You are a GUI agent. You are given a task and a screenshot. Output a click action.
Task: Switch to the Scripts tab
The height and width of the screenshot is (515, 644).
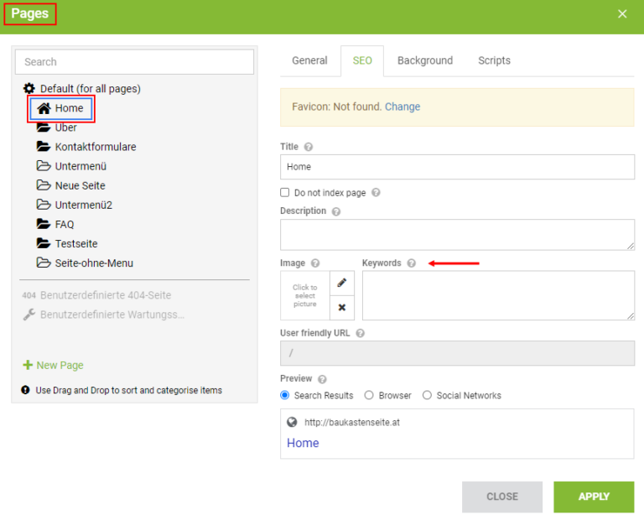click(494, 60)
